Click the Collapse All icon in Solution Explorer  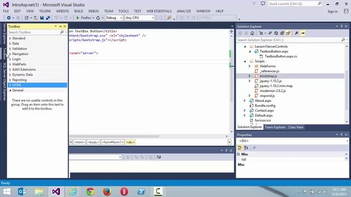[282, 33]
